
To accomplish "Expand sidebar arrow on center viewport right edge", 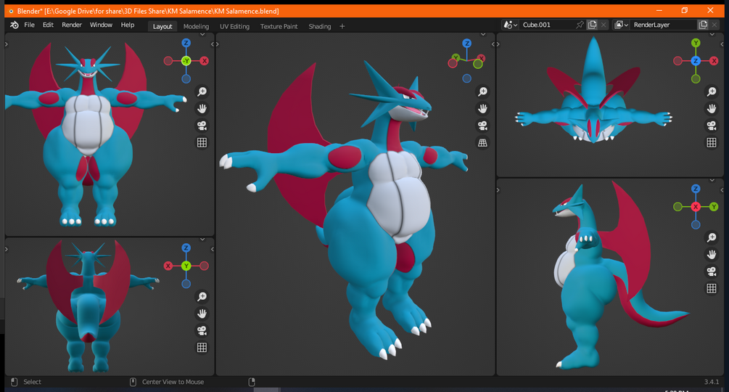I will pyautogui.click(x=493, y=44).
